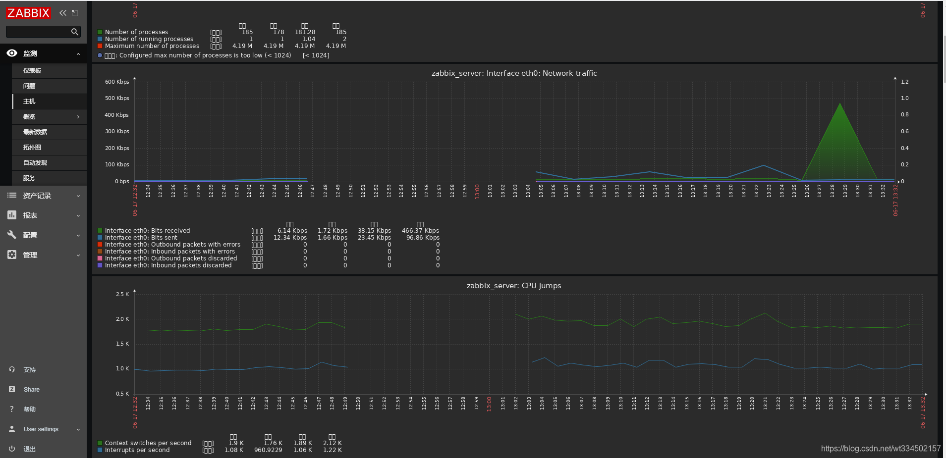The image size is (946, 458).
Task: Collapse the 监测 section chevron
Action: [78, 53]
